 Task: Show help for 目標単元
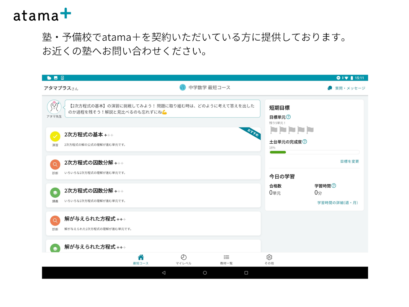(288, 117)
